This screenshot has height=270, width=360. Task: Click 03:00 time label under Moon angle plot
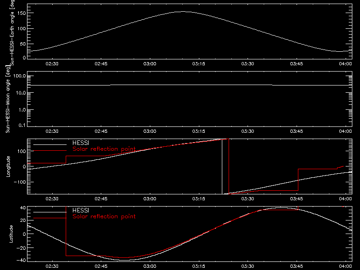pyautogui.click(x=150, y=131)
